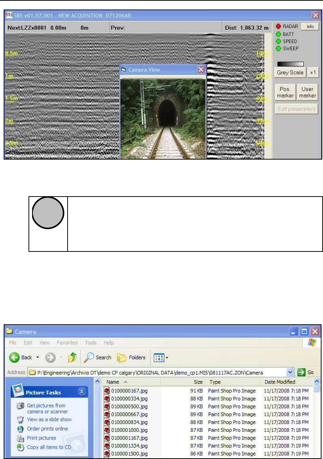This screenshot has height=459, width=323.
Task: Click the file list scroll up arrow
Action: 317,381
